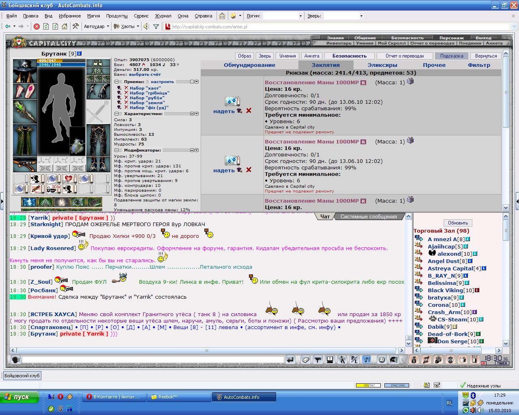Viewport: 519px width, 415px height.
Task: Collapse the Характеристики section with minus box
Action: coord(116,114)
